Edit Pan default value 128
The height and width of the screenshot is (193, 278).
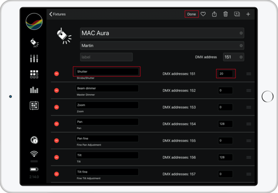(x=225, y=124)
